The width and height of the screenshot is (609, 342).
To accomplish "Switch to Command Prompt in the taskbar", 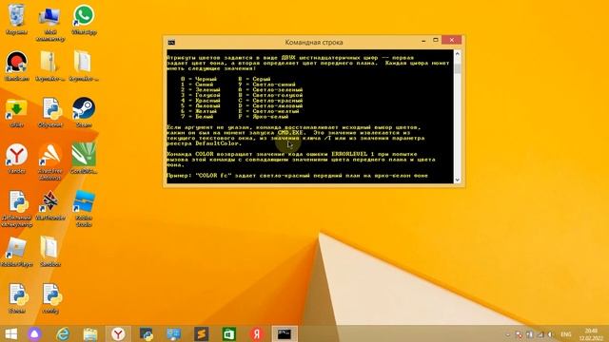I will 285,333.
